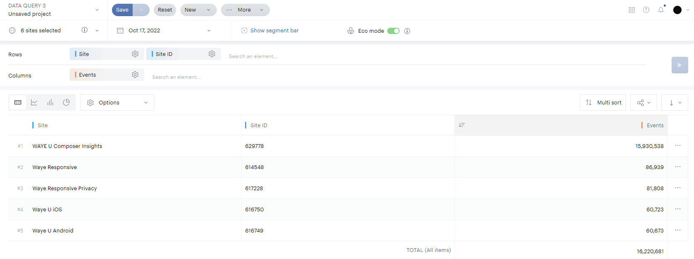
Task: Open settings gear for Site ID row
Action: pyautogui.click(x=212, y=54)
